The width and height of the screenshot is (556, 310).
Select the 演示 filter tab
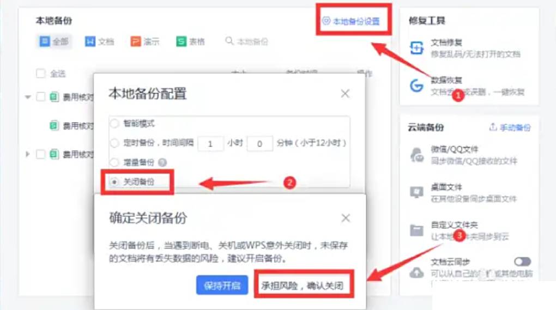pyautogui.click(x=145, y=41)
